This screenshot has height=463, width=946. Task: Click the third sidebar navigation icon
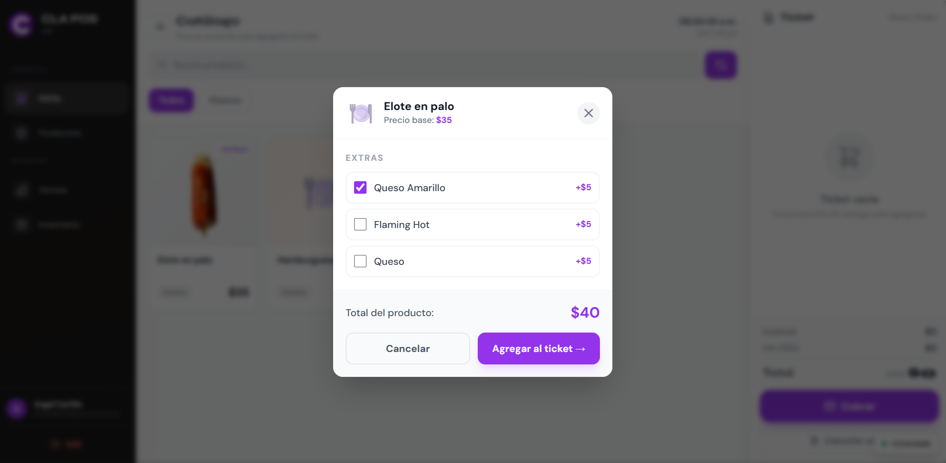coord(21,190)
